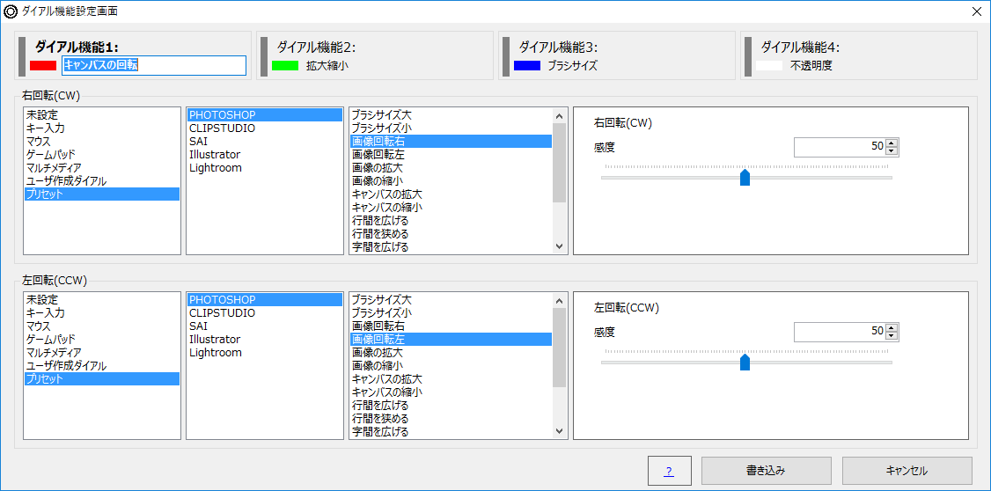The image size is (991, 491).
Task: Click the up scroll arrow of 右回転(CW) preset list
Action: tap(559, 115)
